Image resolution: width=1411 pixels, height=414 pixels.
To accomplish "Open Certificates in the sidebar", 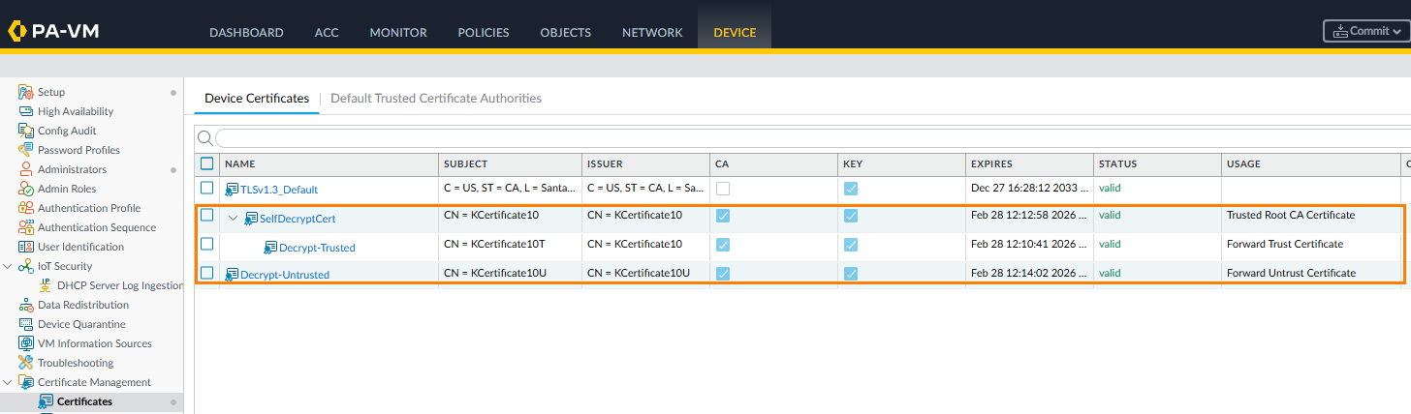I will pos(84,401).
